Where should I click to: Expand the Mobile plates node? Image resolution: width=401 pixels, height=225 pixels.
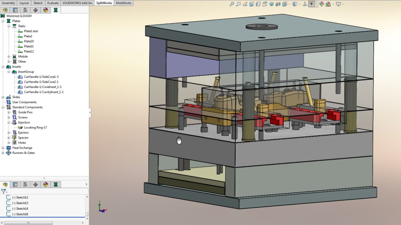9,57
